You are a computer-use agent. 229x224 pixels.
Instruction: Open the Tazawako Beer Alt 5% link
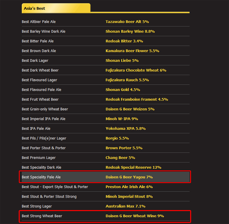click(x=127, y=22)
